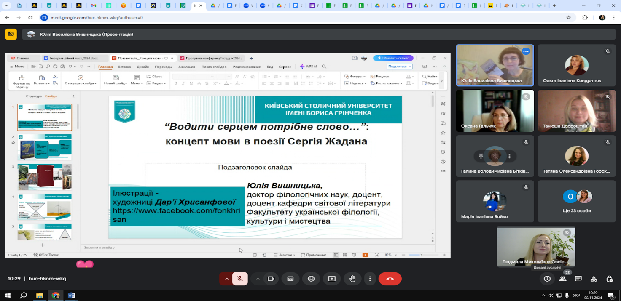Expand video settings arrow beside camera
The width and height of the screenshot is (621, 301).
click(258, 279)
